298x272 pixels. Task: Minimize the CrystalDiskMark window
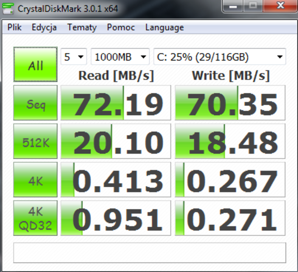point(233,6)
